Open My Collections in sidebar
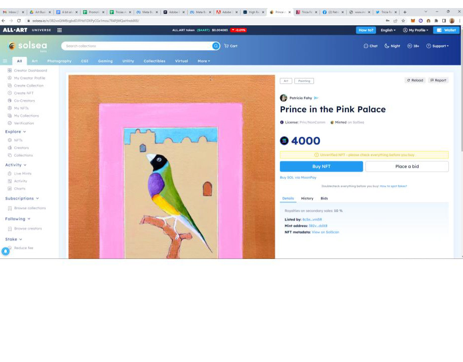 tap(23, 116)
